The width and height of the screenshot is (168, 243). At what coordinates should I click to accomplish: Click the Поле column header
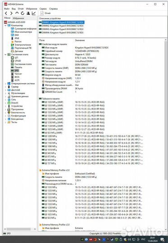[42, 40]
